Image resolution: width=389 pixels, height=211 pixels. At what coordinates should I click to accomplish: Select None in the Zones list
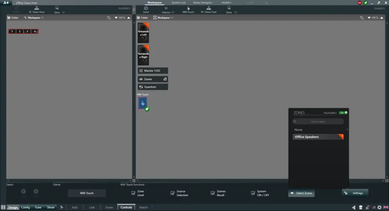[x=299, y=130]
